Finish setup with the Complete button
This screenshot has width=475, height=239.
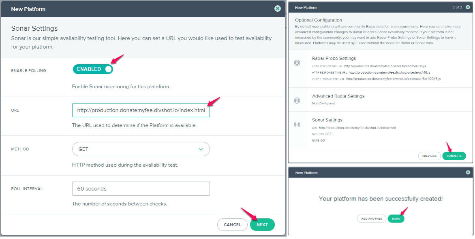454,156
